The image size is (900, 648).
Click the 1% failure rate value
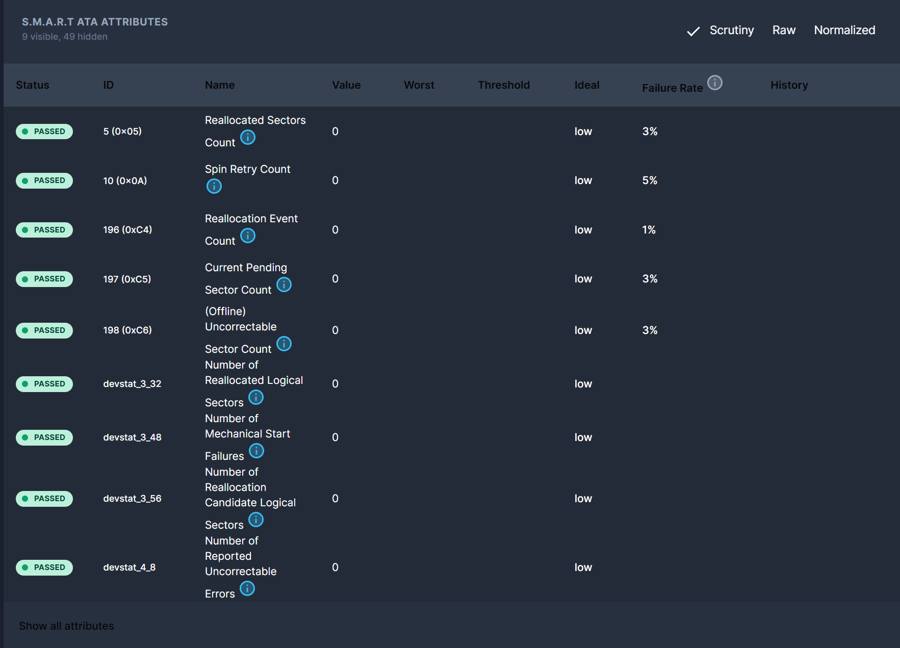pyautogui.click(x=649, y=230)
